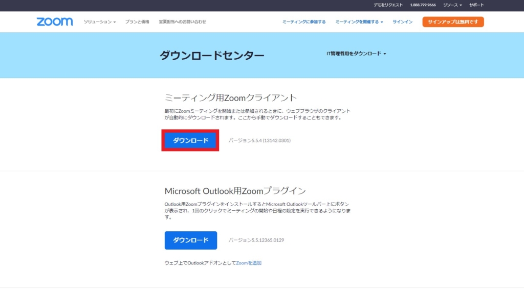524x294 pixels.
Task: Open プランと価格 page
Action: coord(137,21)
